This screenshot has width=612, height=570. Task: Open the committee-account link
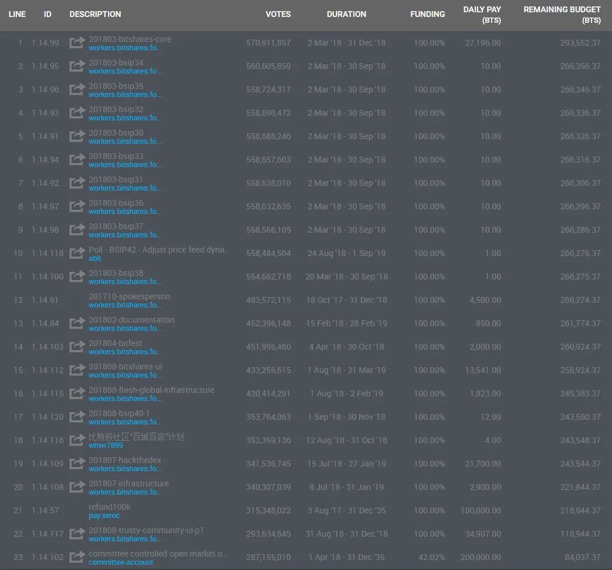(x=121, y=562)
